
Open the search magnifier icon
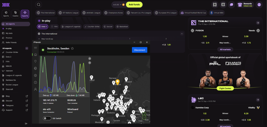pyautogui.click(x=39, y=5)
